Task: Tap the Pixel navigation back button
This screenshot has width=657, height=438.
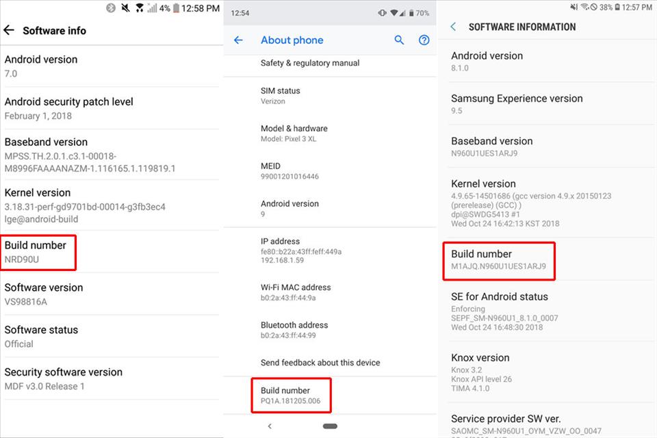Action: click(x=270, y=426)
